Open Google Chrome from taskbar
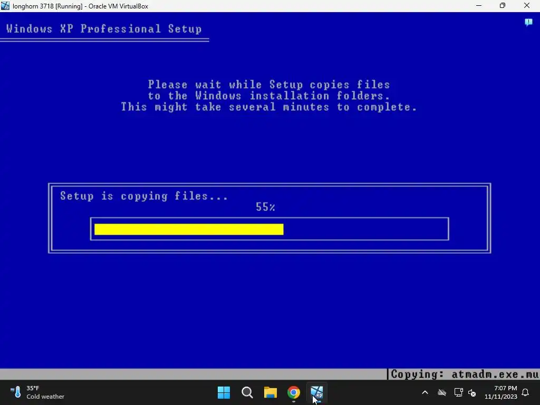Viewport: 540px width, 405px height. (x=294, y=392)
